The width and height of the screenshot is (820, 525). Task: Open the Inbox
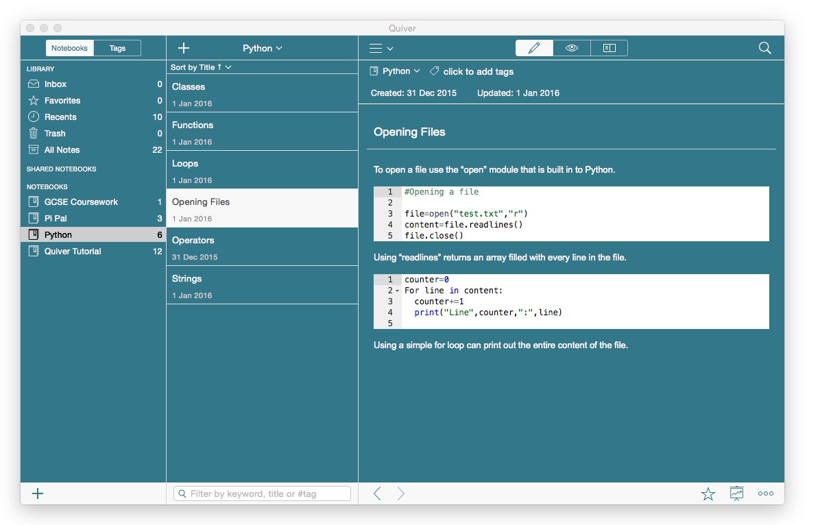click(x=94, y=84)
